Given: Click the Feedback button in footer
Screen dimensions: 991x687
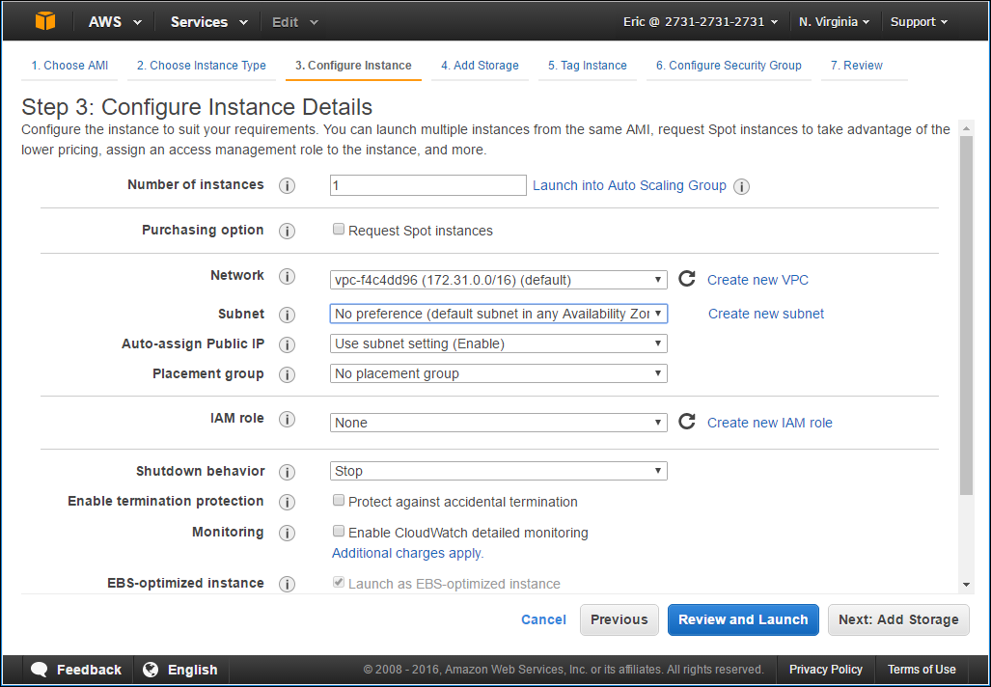Looking at the screenshot, I should pyautogui.click(x=76, y=670).
